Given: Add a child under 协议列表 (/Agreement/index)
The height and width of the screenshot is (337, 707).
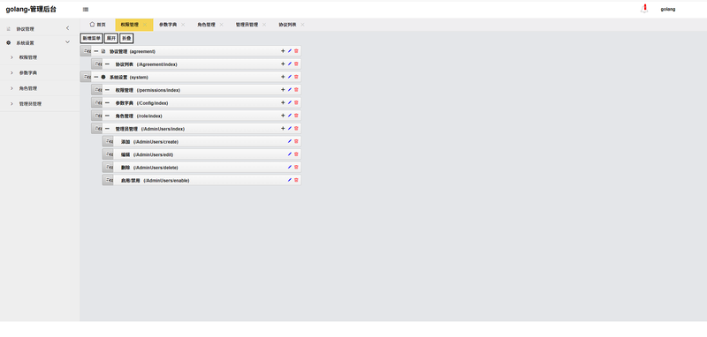Looking at the screenshot, I should pos(283,64).
